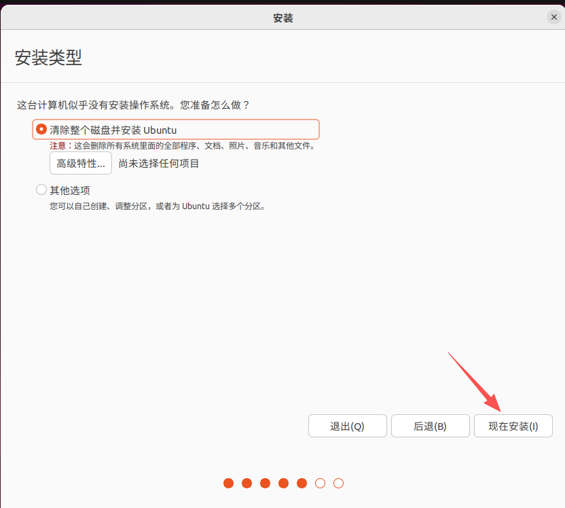Click the "现在安装(I)" button
This screenshot has height=508, width=565.
coord(513,426)
